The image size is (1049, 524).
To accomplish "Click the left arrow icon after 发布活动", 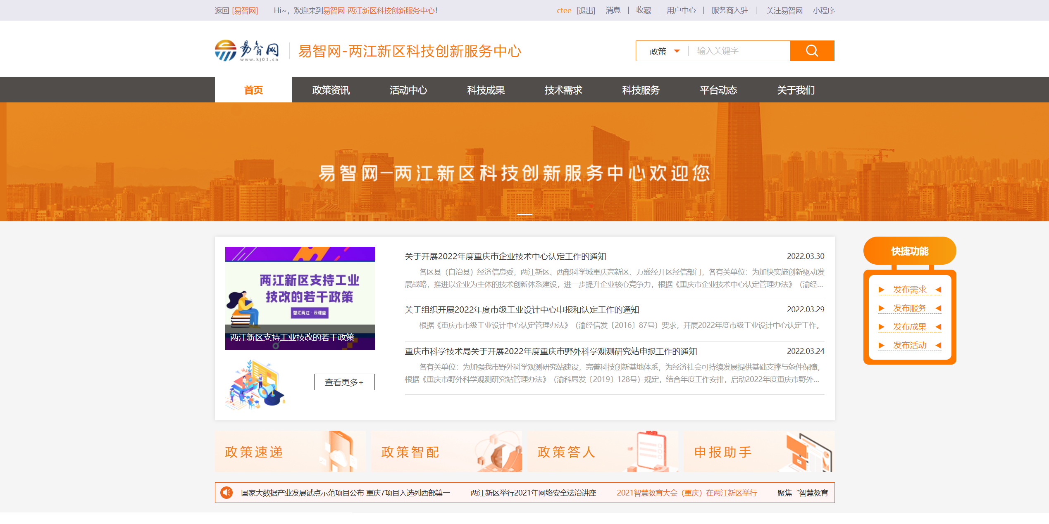I will 938,345.
